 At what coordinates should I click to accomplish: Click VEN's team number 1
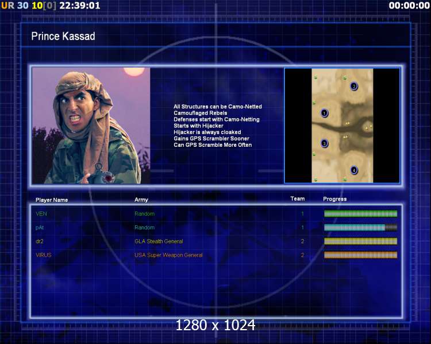(x=302, y=214)
